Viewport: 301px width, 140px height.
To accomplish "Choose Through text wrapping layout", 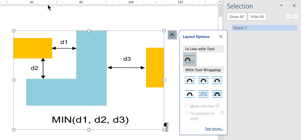I will [217, 80].
